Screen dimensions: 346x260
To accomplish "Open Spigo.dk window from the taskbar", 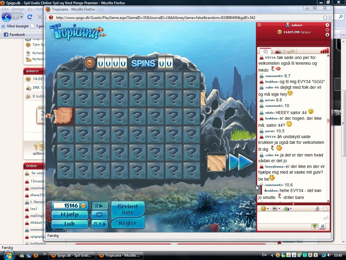I will 72,255.
